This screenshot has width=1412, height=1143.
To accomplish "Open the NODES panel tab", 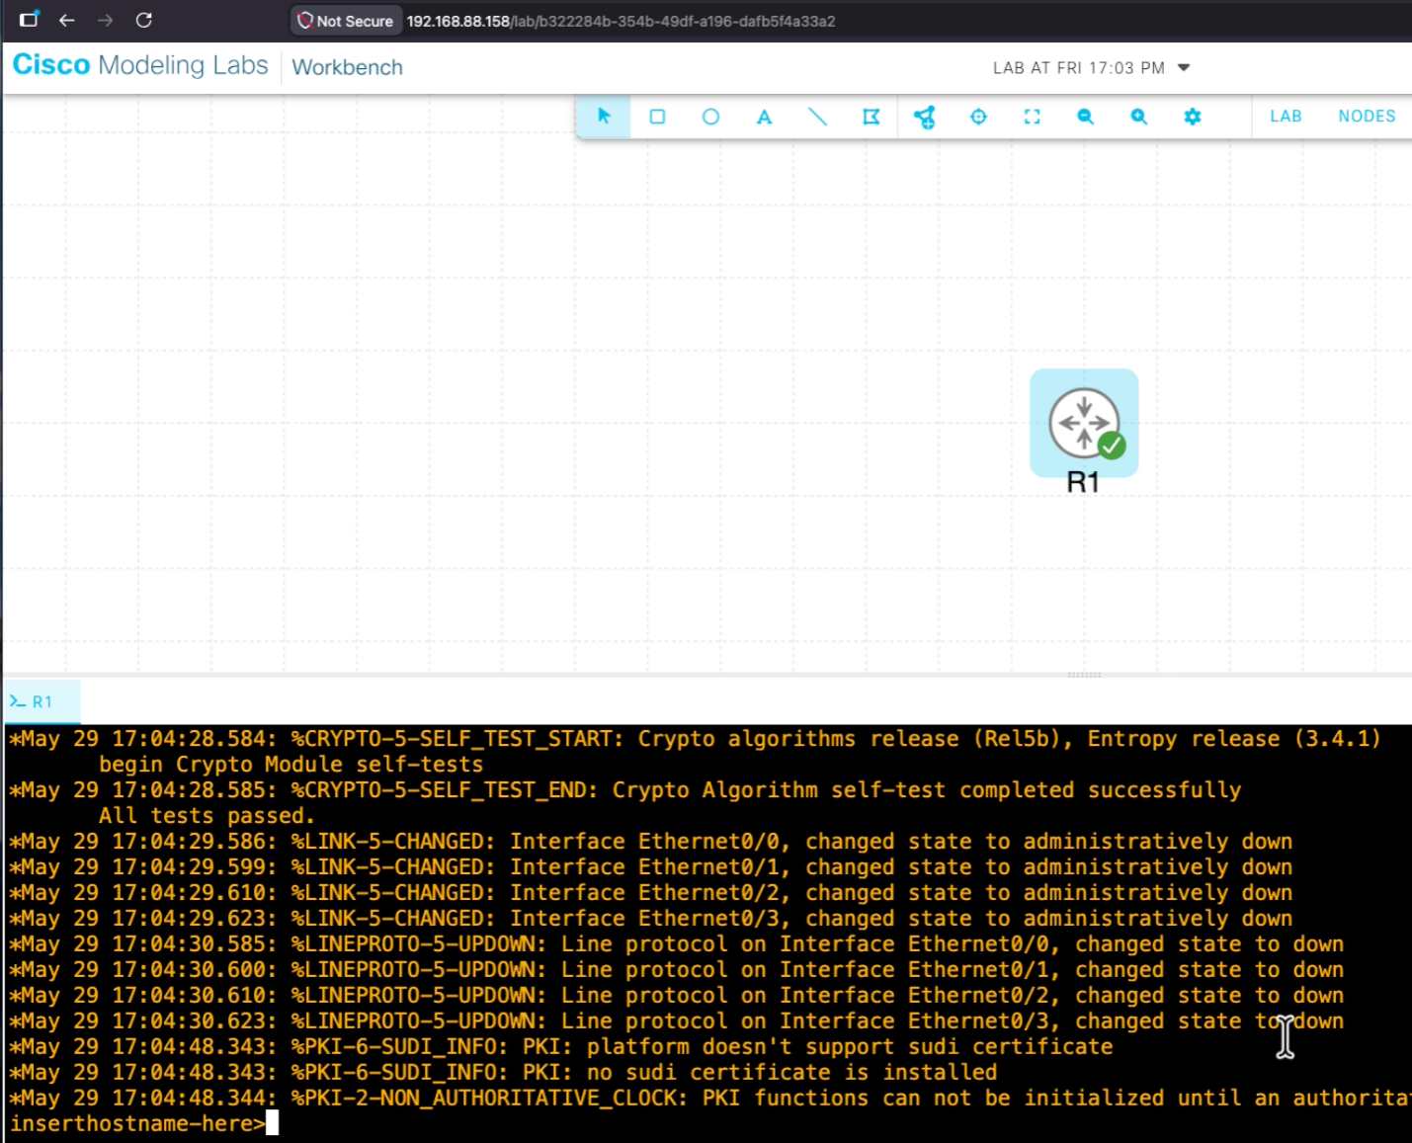I will pyautogui.click(x=1367, y=117).
